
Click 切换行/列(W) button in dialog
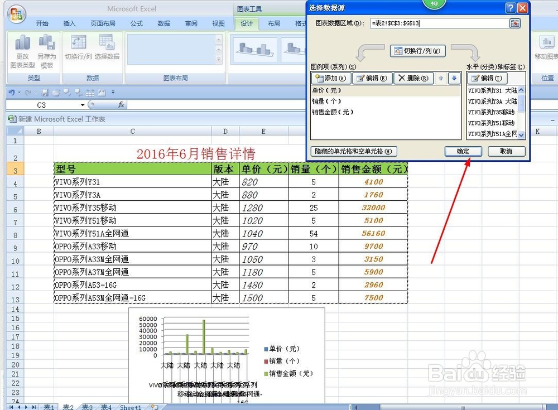[418, 51]
